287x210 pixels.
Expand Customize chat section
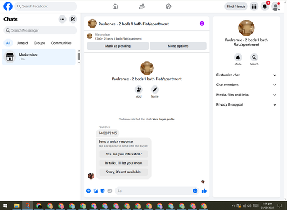pos(246,75)
